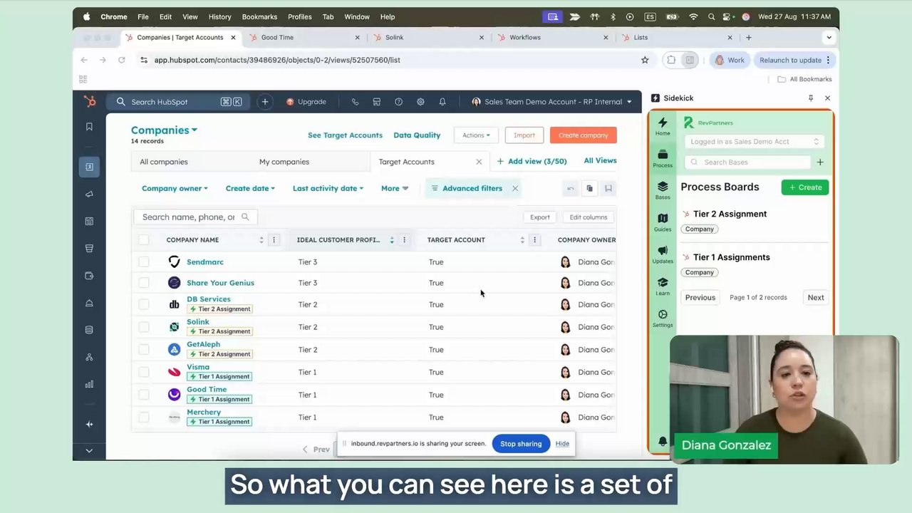Open Sidekick Home lightning icon

(x=663, y=126)
